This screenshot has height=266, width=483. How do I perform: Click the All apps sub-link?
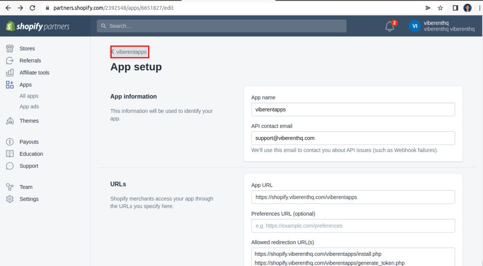[x=29, y=96]
